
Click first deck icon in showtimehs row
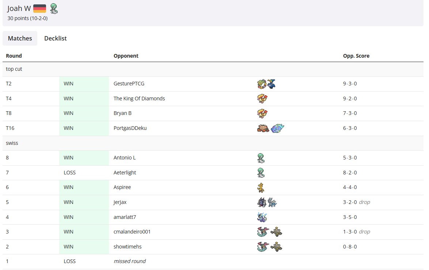(263, 247)
